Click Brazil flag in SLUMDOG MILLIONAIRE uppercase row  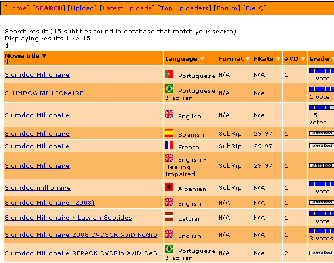169,89
